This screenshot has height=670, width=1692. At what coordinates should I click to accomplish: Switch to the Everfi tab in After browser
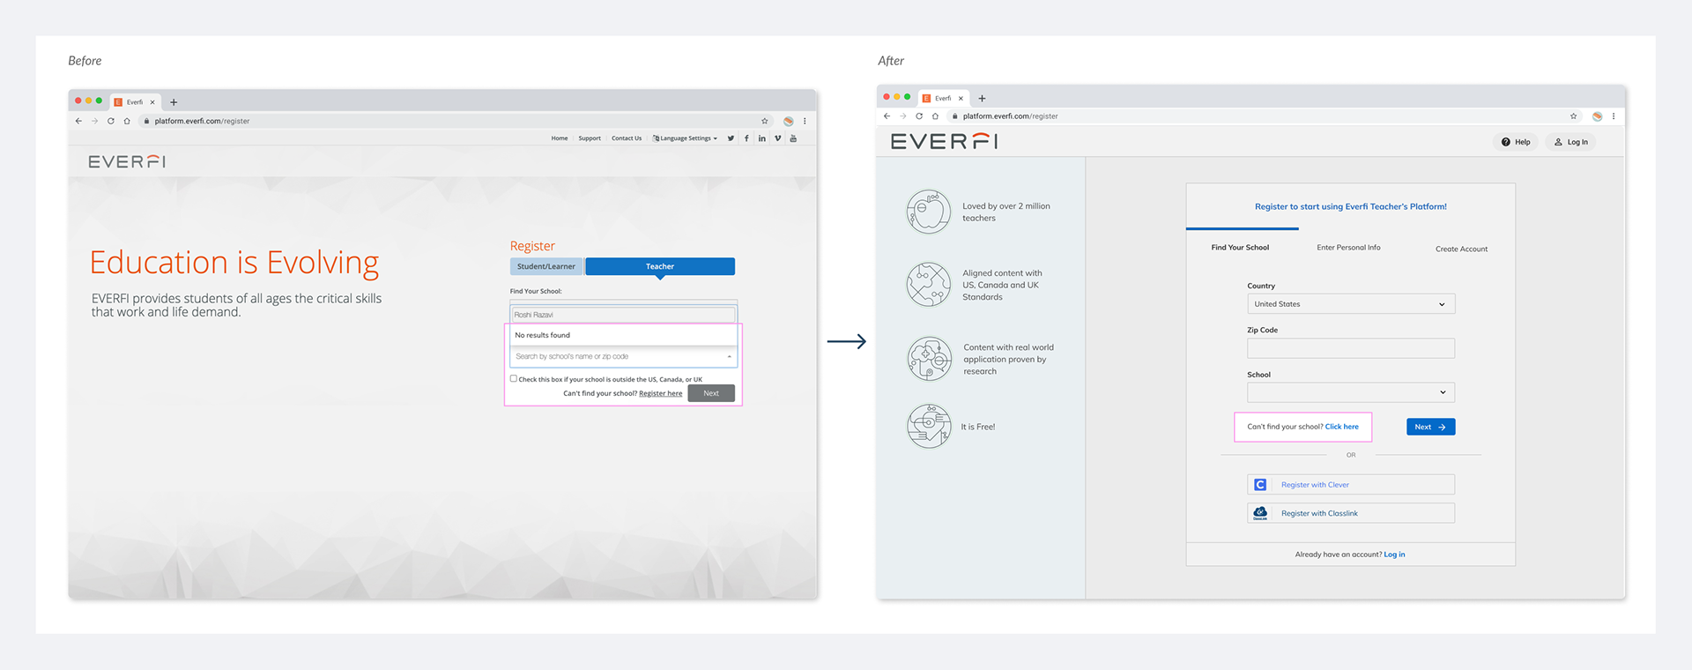click(x=943, y=98)
